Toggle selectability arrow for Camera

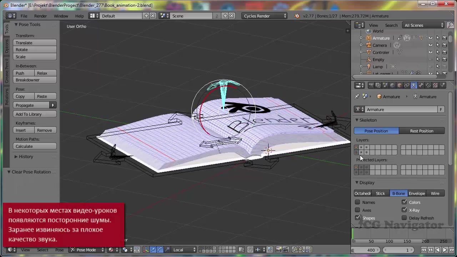(438, 45)
